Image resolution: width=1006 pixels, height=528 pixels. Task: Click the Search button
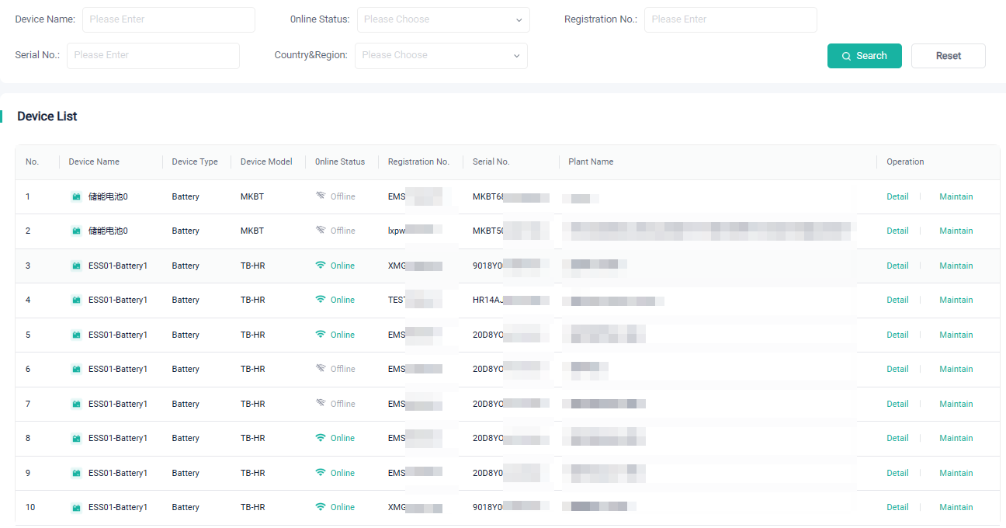click(x=865, y=56)
